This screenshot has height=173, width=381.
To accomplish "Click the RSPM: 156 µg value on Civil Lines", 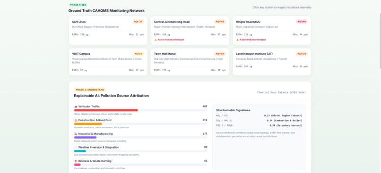I will (x=80, y=35).
